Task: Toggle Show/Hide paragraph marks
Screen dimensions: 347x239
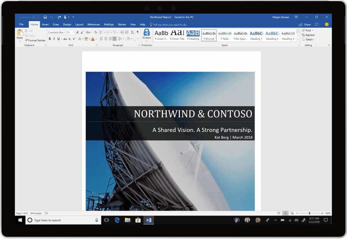Action: point(138,32)
